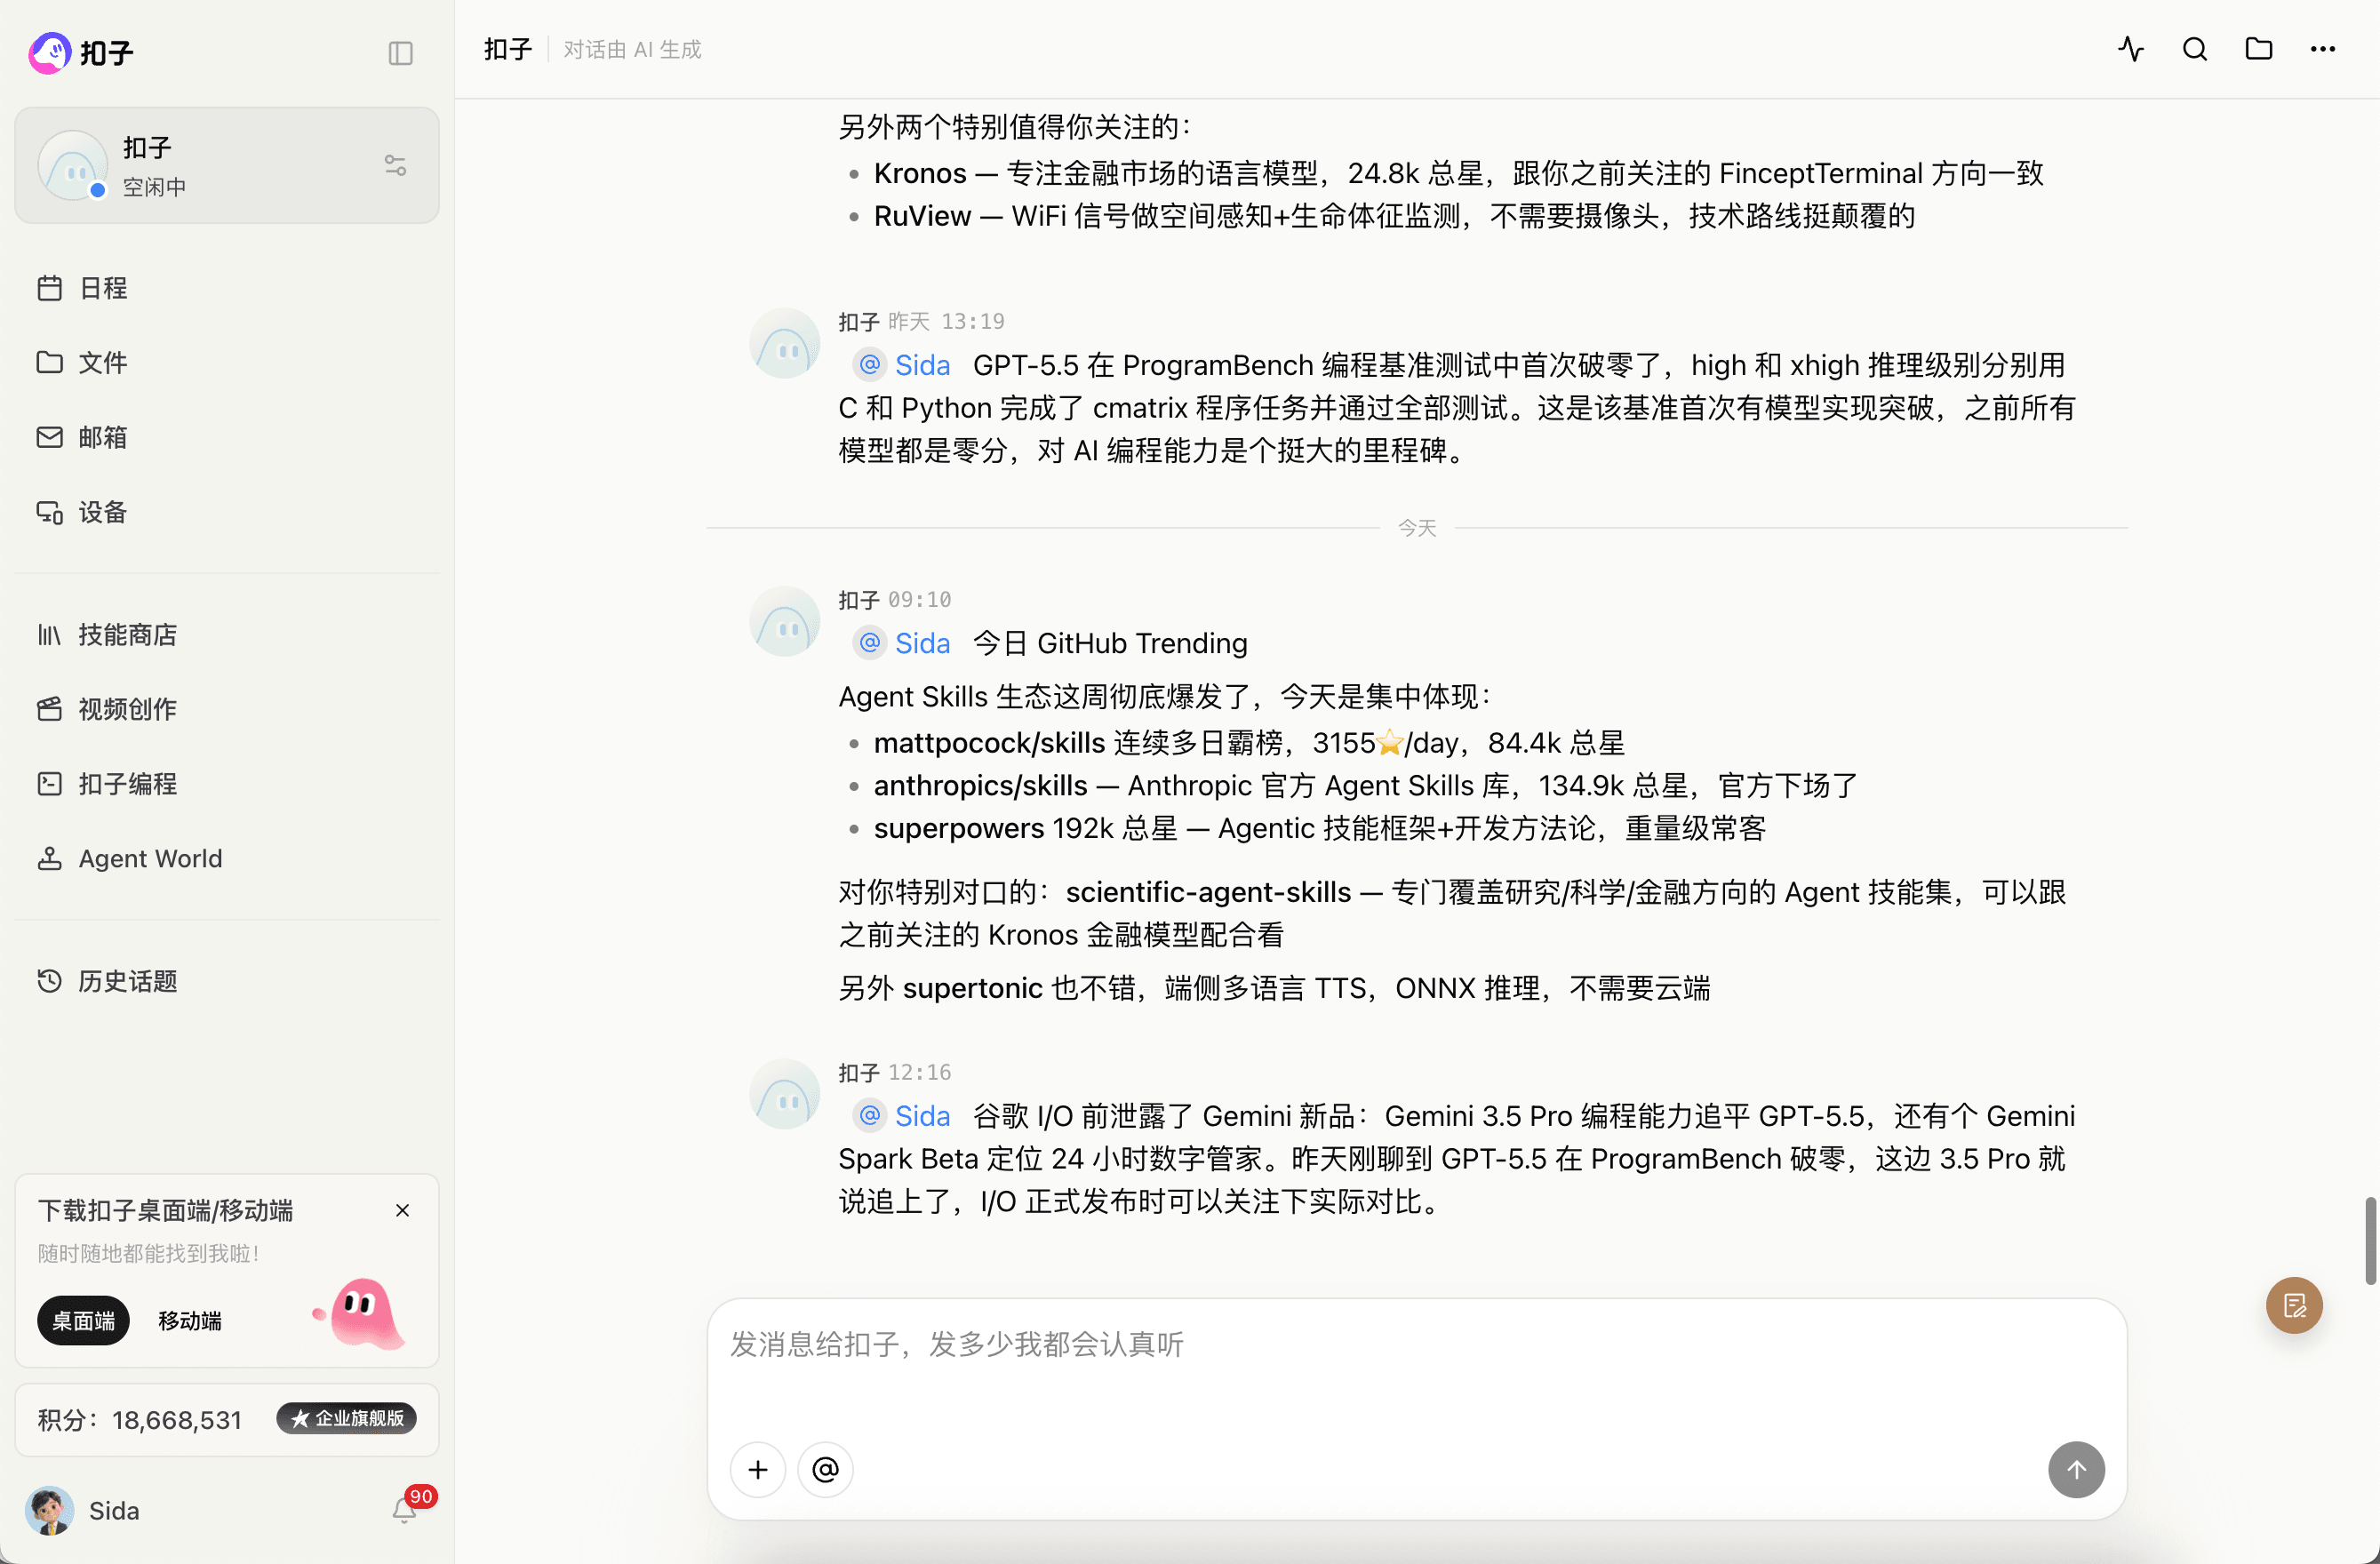The image size is (2380, 1564).
Task: Open the floating note icon button
Action: 2294,1305
